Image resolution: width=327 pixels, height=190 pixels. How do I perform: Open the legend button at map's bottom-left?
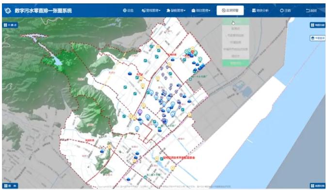pos(10,186)
